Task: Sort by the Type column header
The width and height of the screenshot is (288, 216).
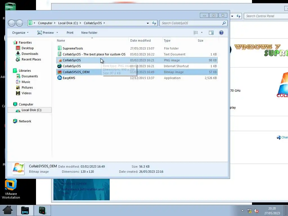Action: click(179, 40)
